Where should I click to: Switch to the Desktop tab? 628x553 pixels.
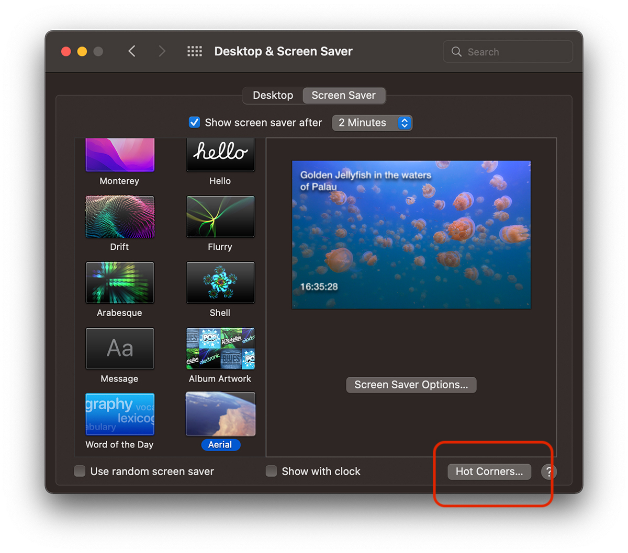tap(273, 95)
